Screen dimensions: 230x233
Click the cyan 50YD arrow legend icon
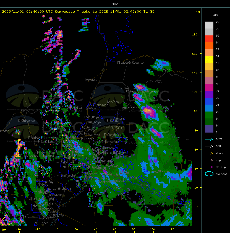pyautogui.click(x=209, y=139)
